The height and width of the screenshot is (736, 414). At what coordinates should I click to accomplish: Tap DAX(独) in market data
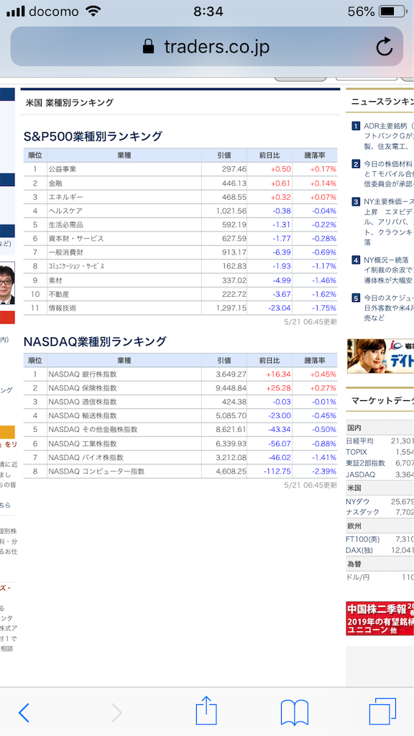(x=362, y=550)
